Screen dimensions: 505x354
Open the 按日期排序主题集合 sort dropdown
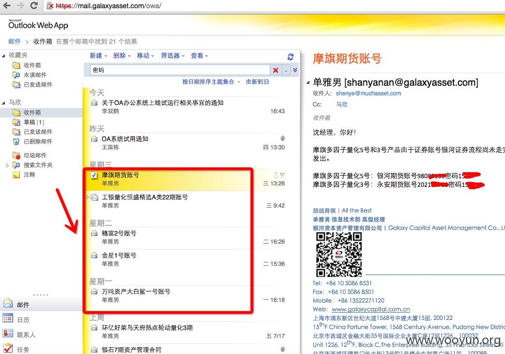pos(211,82)
